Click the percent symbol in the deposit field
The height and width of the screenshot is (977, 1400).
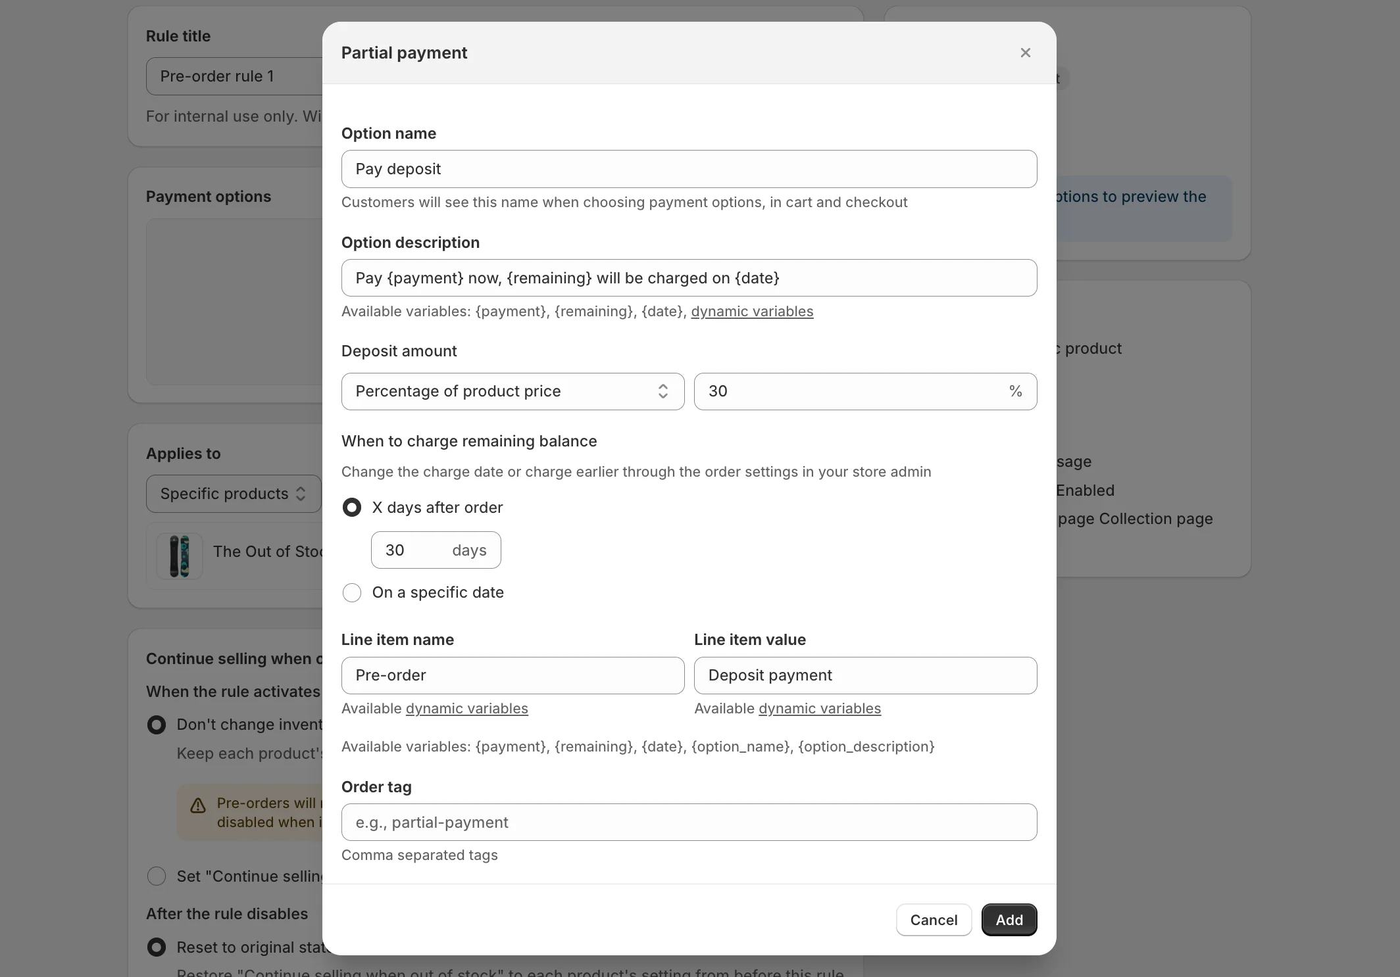1015,391
